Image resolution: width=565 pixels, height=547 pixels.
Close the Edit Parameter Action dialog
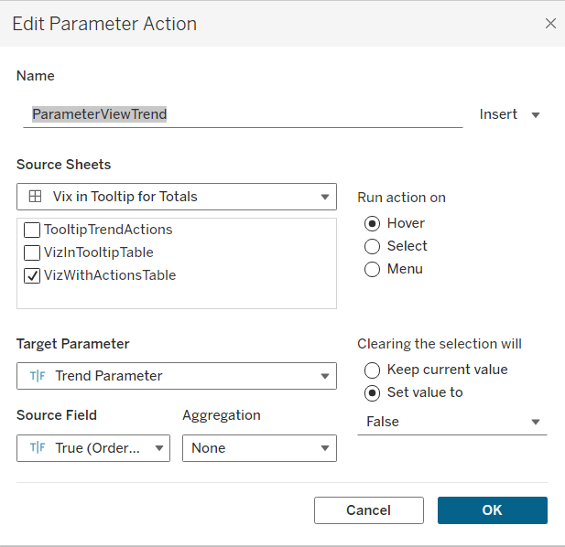click(x=550, y=24)
